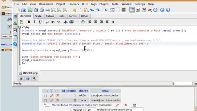Click Marcar todos link in phpMyAdmin
The width and height of the screenshot is (197, 111).
[x=60, y=105]
